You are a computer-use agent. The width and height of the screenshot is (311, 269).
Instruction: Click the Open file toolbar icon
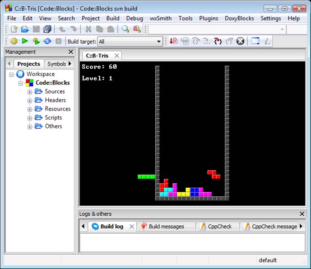[25, 29]
